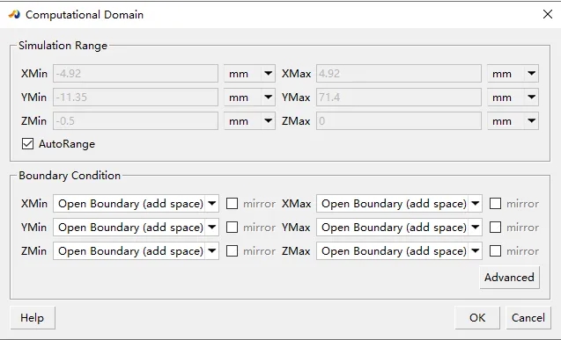Open Help for the dialog
This screenshot has height=340, width=561.
pos(33,317)
